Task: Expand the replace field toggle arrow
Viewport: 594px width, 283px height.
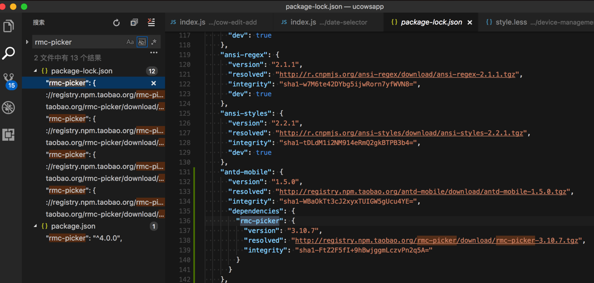Action: [27, 42]
